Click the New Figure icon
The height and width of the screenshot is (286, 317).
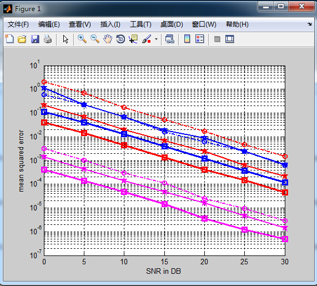(x=9, y=39)
